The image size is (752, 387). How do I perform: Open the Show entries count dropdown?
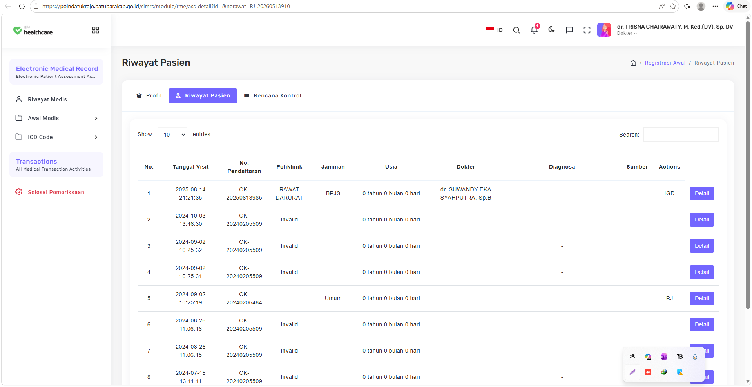click(x=172, y=135)
